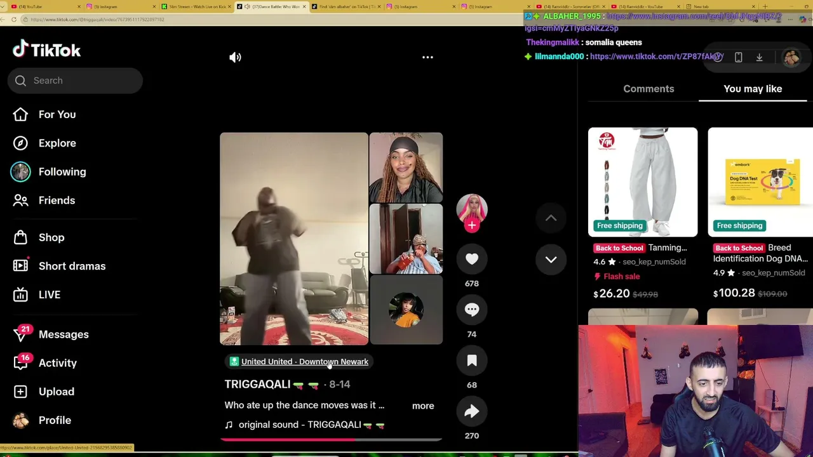Switch to the Slim Stream Kick browser tab
Viewport: 813px width, 457px height.
coord(196,6)
